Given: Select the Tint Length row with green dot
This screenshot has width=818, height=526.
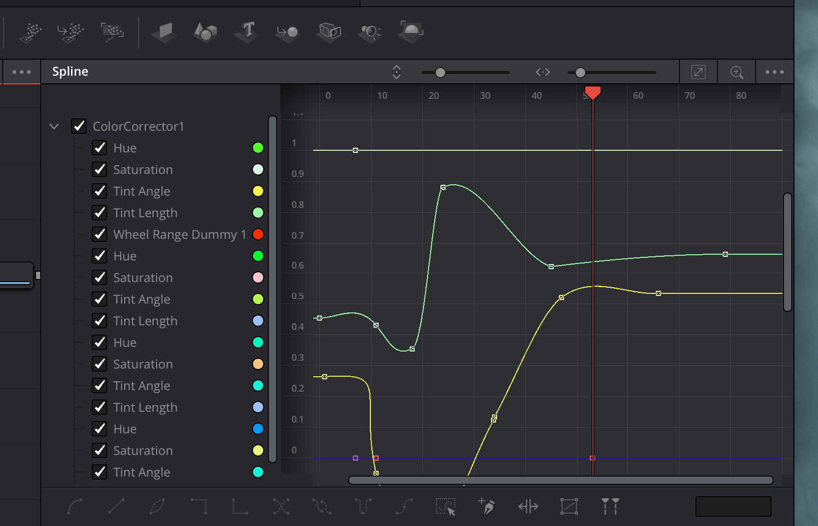Looking at the screenshot, I should (170, 213).
